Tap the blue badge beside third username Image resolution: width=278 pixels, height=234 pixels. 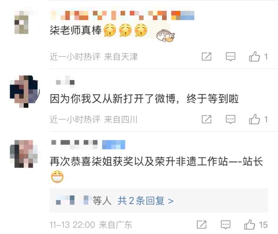113,144
